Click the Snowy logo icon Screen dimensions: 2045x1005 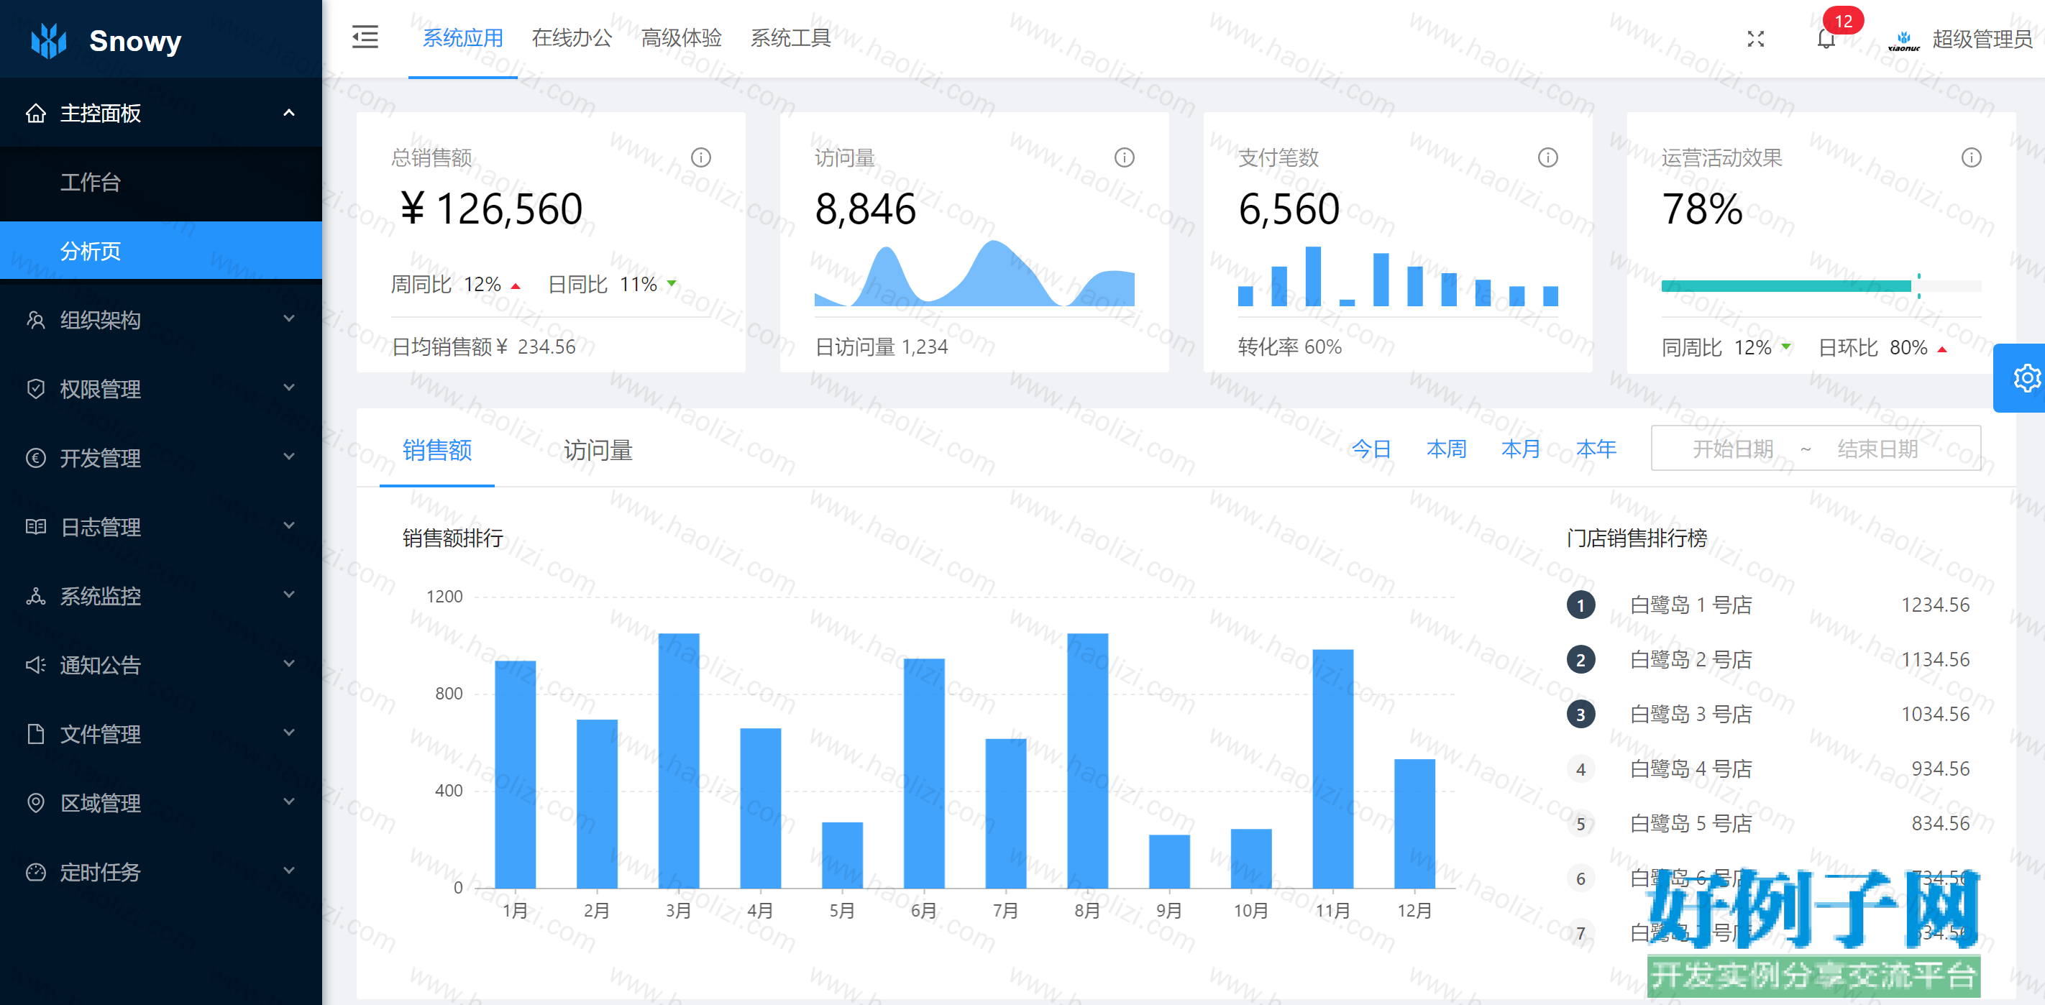pos(48,40)
